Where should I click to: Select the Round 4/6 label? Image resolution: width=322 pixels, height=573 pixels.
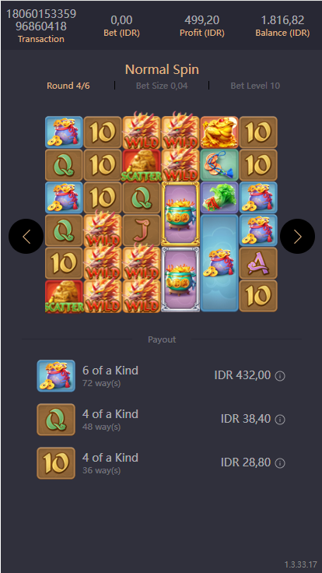coord(68,86)
